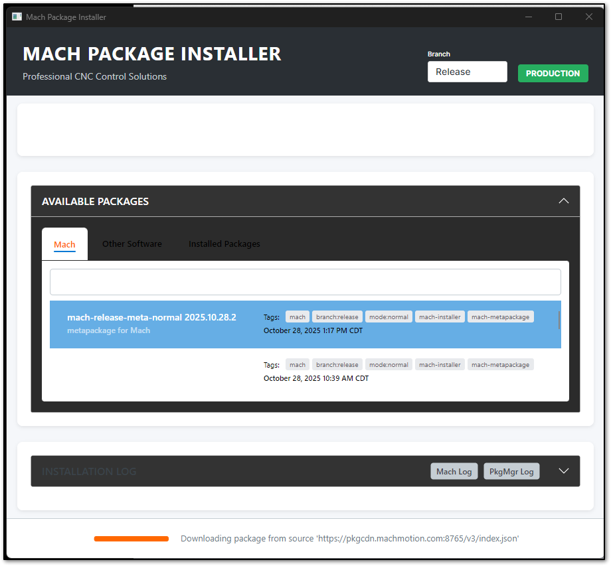The height and width of the screenshot is (566, 611).
Task: Expand the Installation Log section chevron
Action: coord(563,471)
